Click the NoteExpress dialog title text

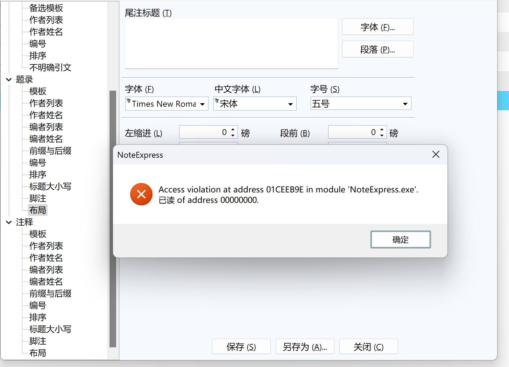click(140, 155)
